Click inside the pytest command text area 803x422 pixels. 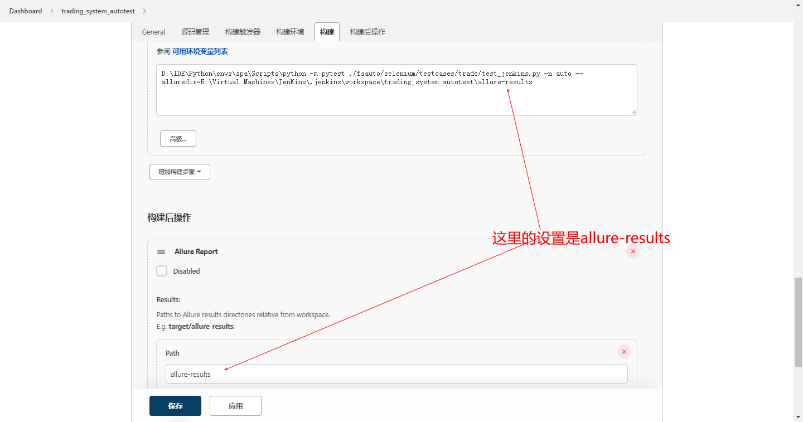(396, 90)
